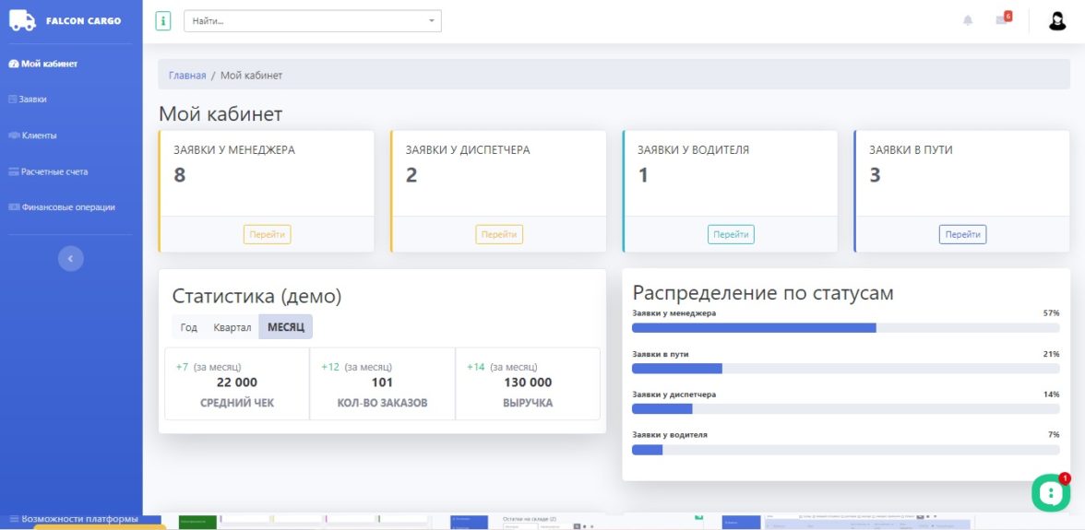Click the Заявки у менеджера progress bar
This screenshot has width=1085, height=530.
point(844,327)
